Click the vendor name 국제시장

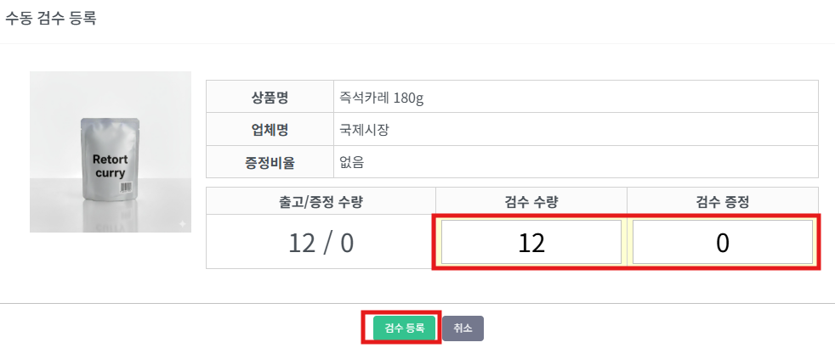pos(364,129)
